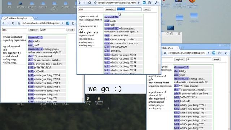Close the ChatRiver Debug/test tab

[x=31, y=18]
